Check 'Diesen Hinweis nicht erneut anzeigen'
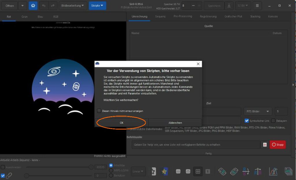This screenshot has height=180, width=296. click(x=99, y=111)
